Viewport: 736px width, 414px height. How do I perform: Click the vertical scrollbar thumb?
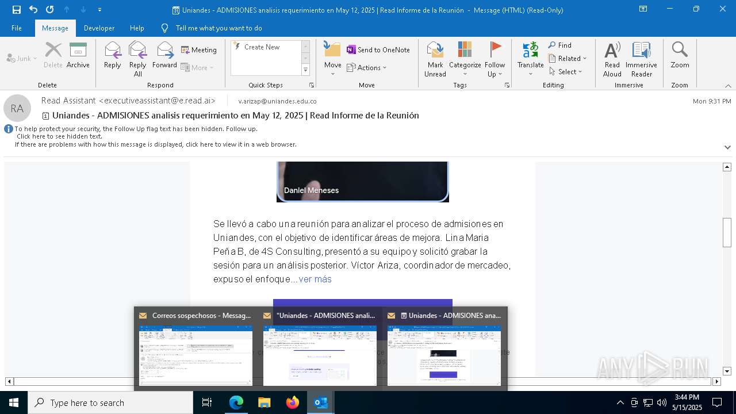pos(727,232)
